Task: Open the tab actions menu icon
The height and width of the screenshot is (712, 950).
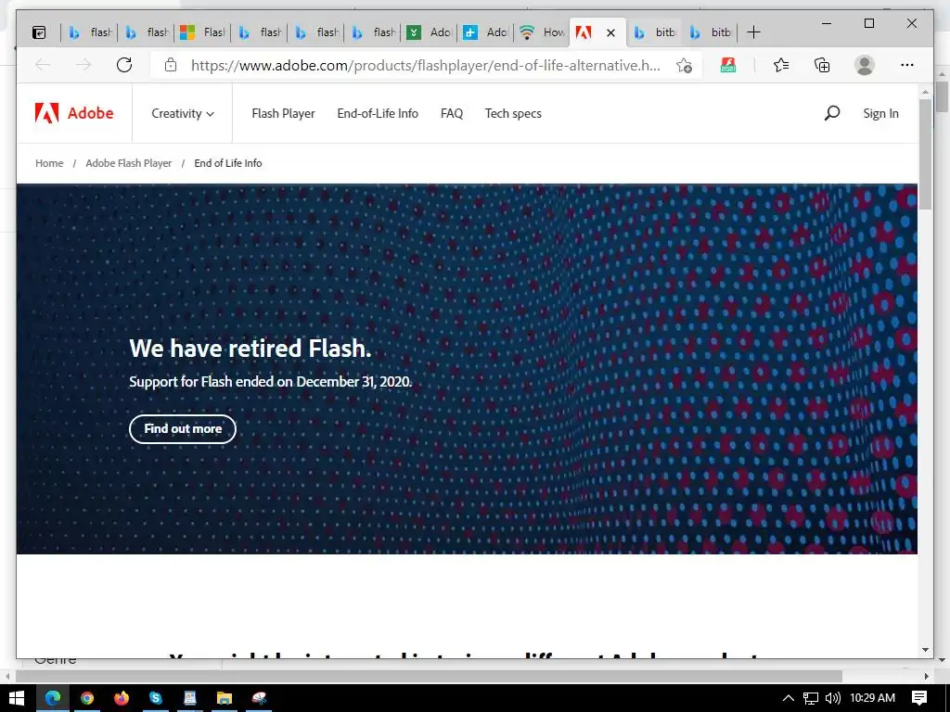Action: coord(39,32)
